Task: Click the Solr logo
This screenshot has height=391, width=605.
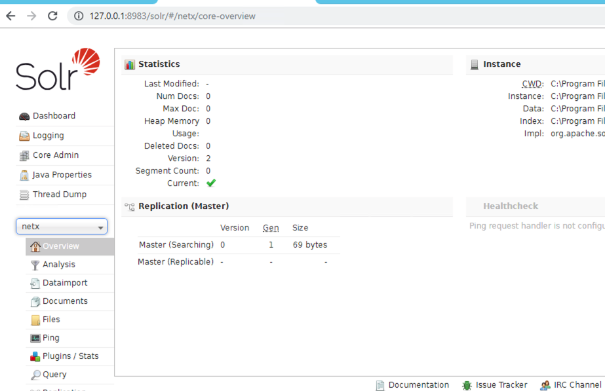Action: (58, 69)
